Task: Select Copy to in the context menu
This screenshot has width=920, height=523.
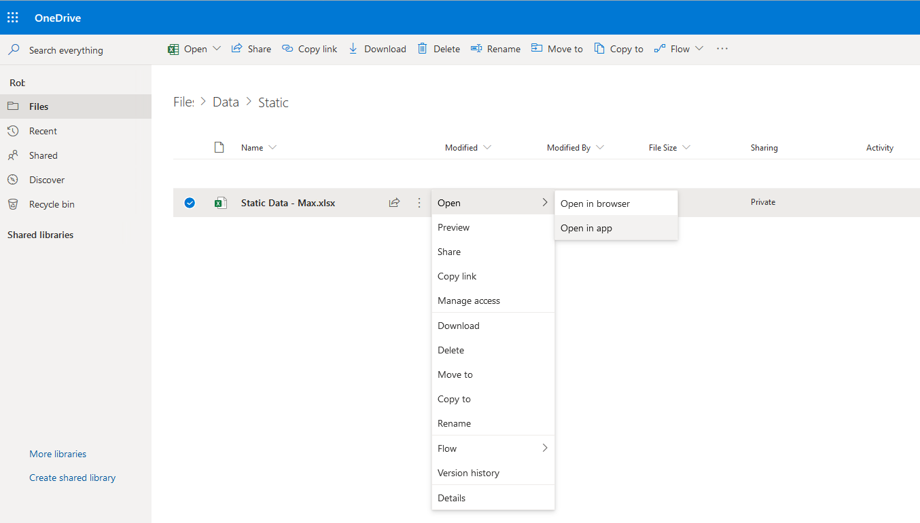Action: pos(493,399)
